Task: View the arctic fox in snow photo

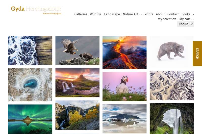Action: tap(172, 52)
